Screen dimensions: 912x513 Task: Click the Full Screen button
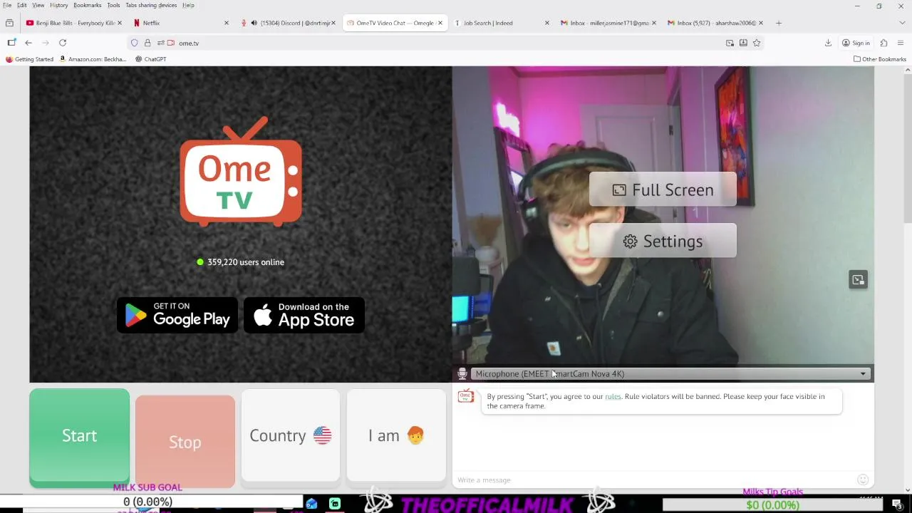point(663,190)
